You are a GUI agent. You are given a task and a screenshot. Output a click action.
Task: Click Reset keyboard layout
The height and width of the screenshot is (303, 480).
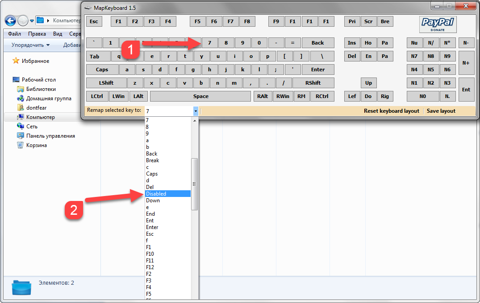point(391,111)
